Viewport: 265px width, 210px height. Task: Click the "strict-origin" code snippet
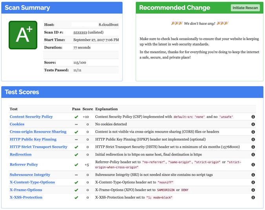pos(207,162)
